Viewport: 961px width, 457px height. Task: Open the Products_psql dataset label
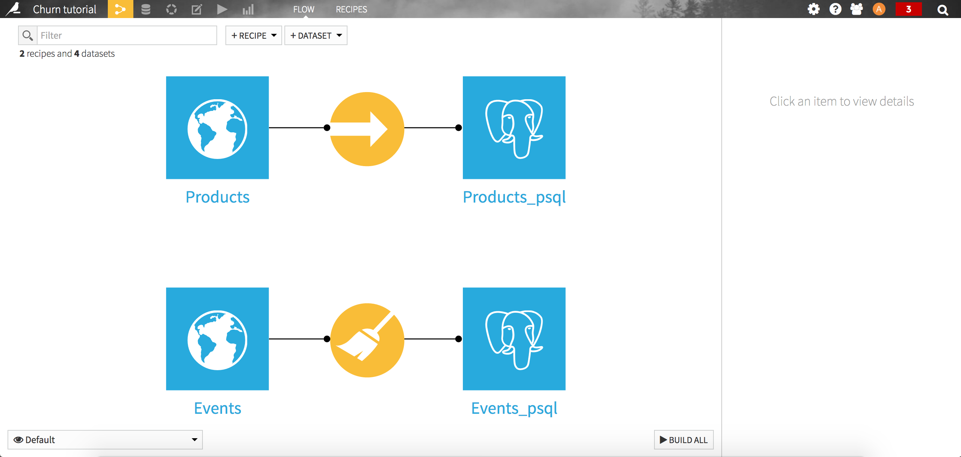(514, 197)
